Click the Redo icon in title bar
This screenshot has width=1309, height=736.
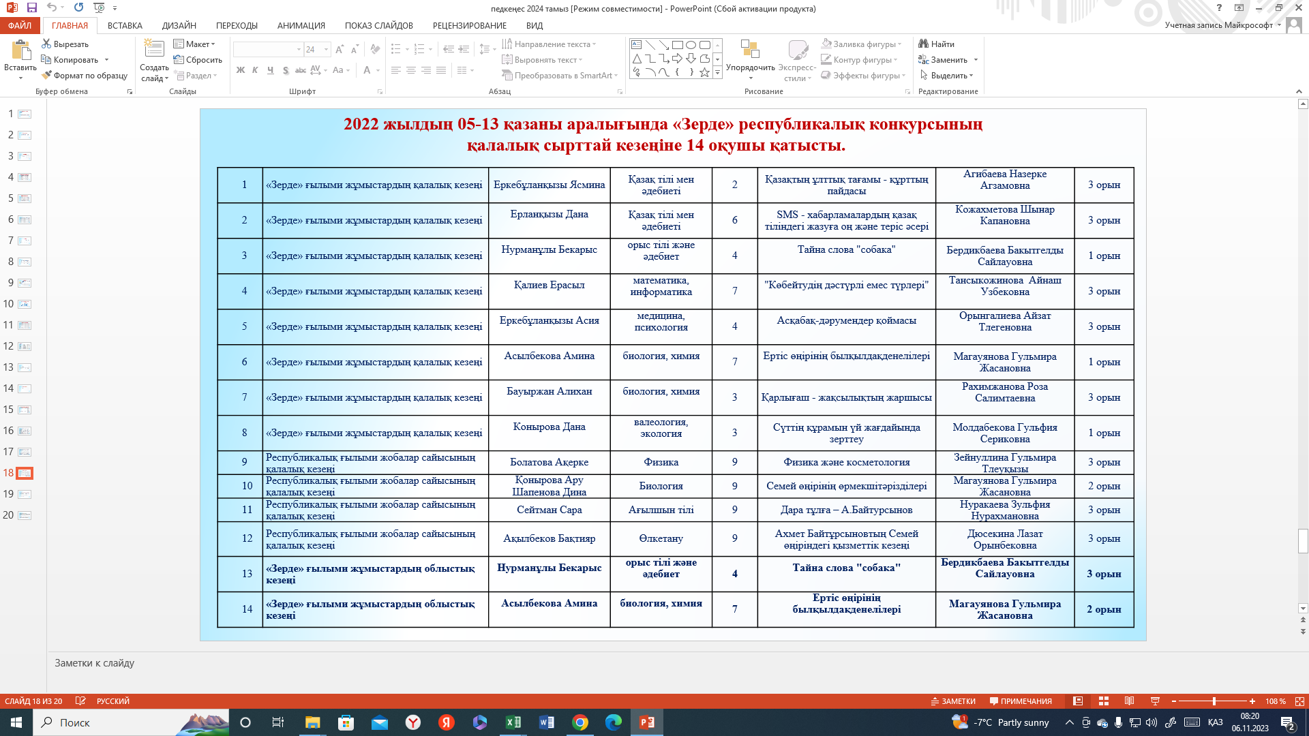pos(78,8)
